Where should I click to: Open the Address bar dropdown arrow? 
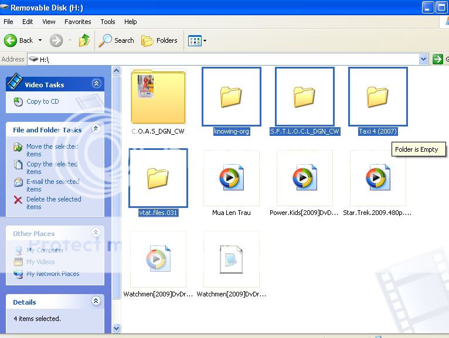pos(424,59)
